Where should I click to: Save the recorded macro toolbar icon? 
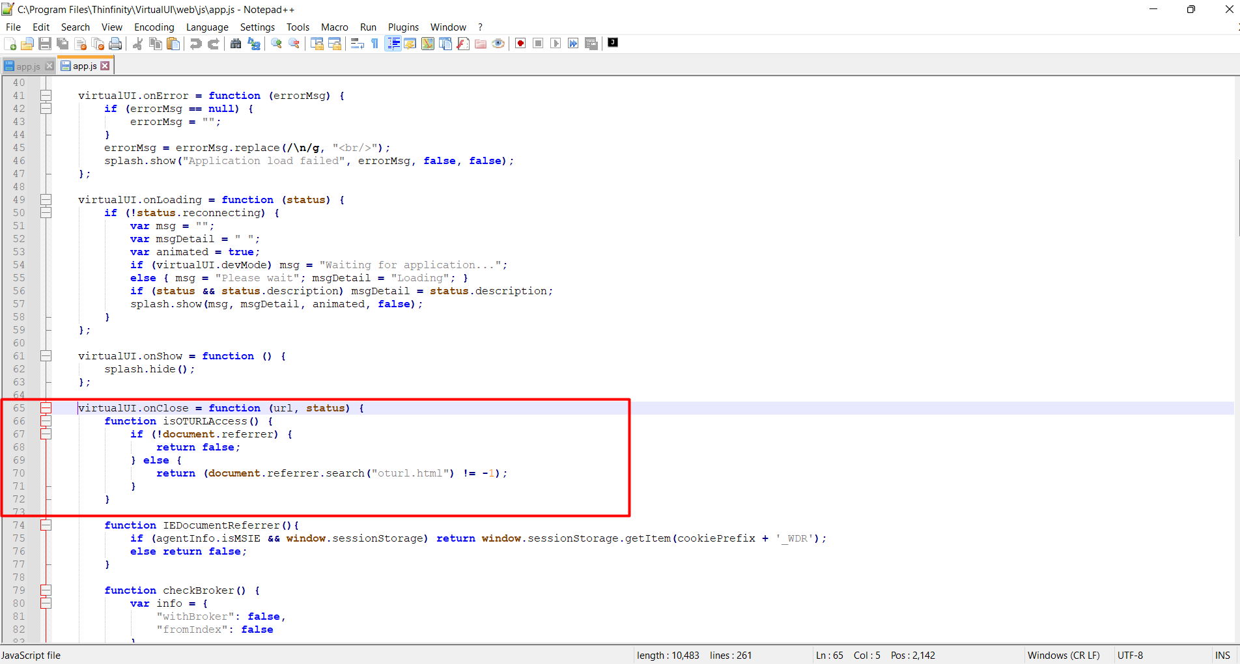coord(591,44)
